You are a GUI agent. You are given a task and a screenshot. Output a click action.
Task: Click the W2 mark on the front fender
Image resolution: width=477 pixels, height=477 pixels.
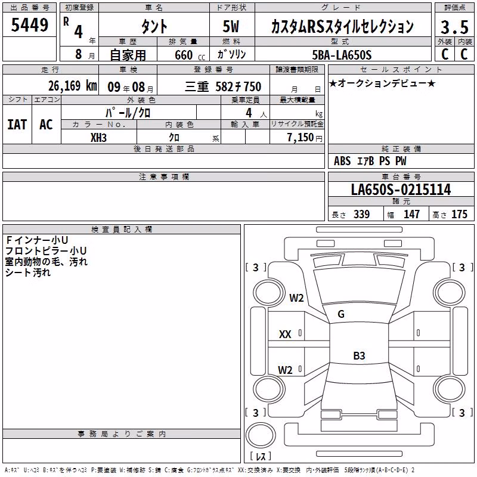(x=296, y=298)
